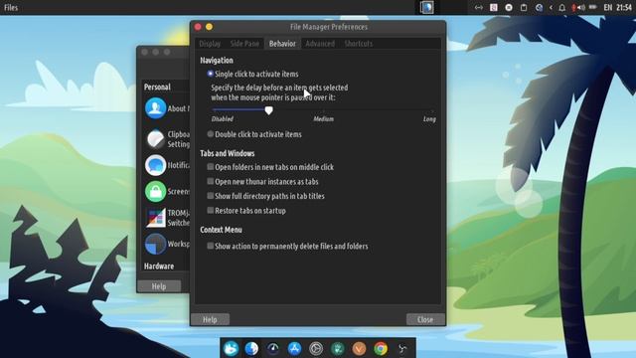
Task: Open the Files menu in the top panel
Action: point(11,7)
